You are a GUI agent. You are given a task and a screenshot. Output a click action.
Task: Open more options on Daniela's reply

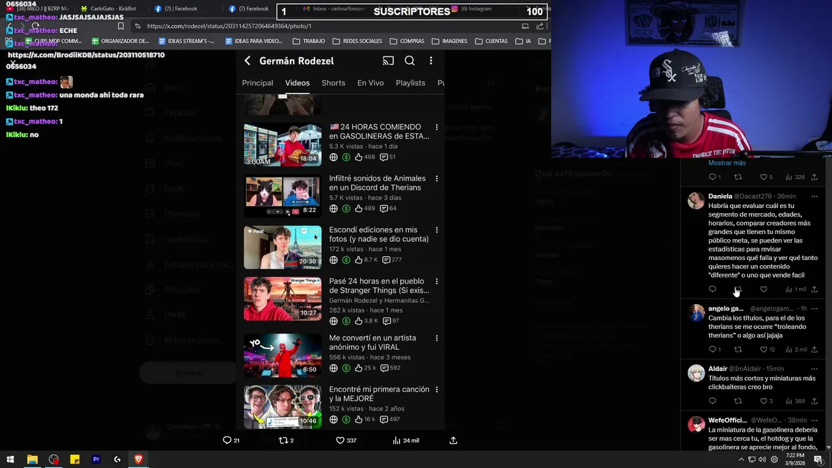(814, 196)
